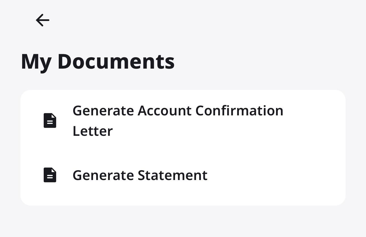
Task: Go back using the left arrow
Action: [43, 20]
